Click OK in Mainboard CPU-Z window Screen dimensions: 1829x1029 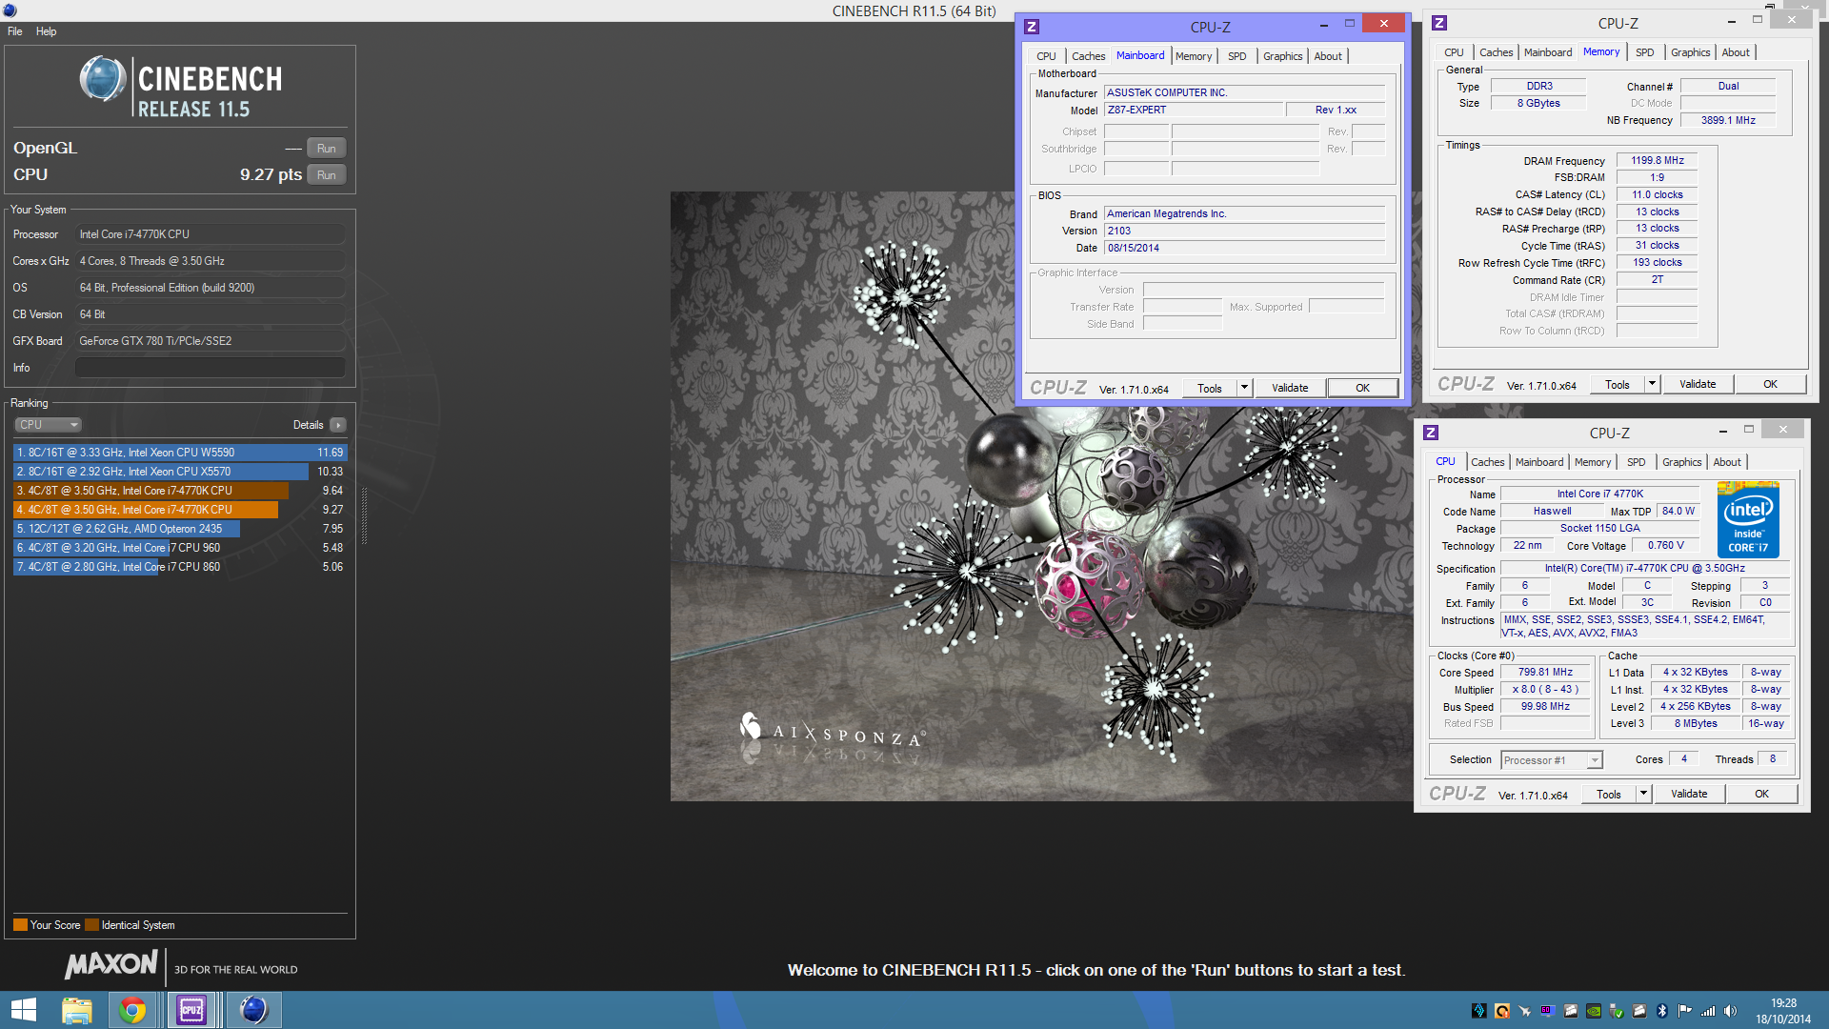[1362, 388]
